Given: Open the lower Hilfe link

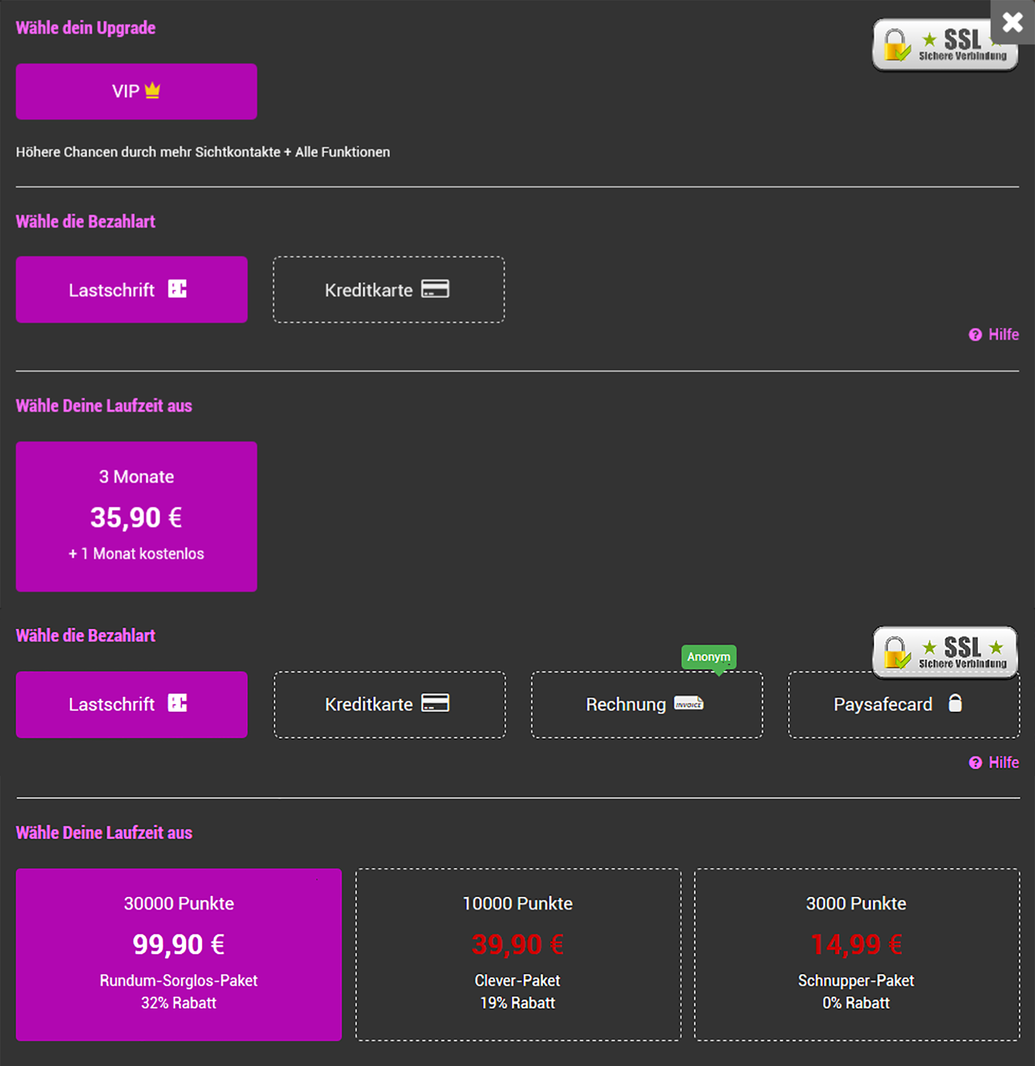Looking at the screenshot, I should pos(1003,763).
